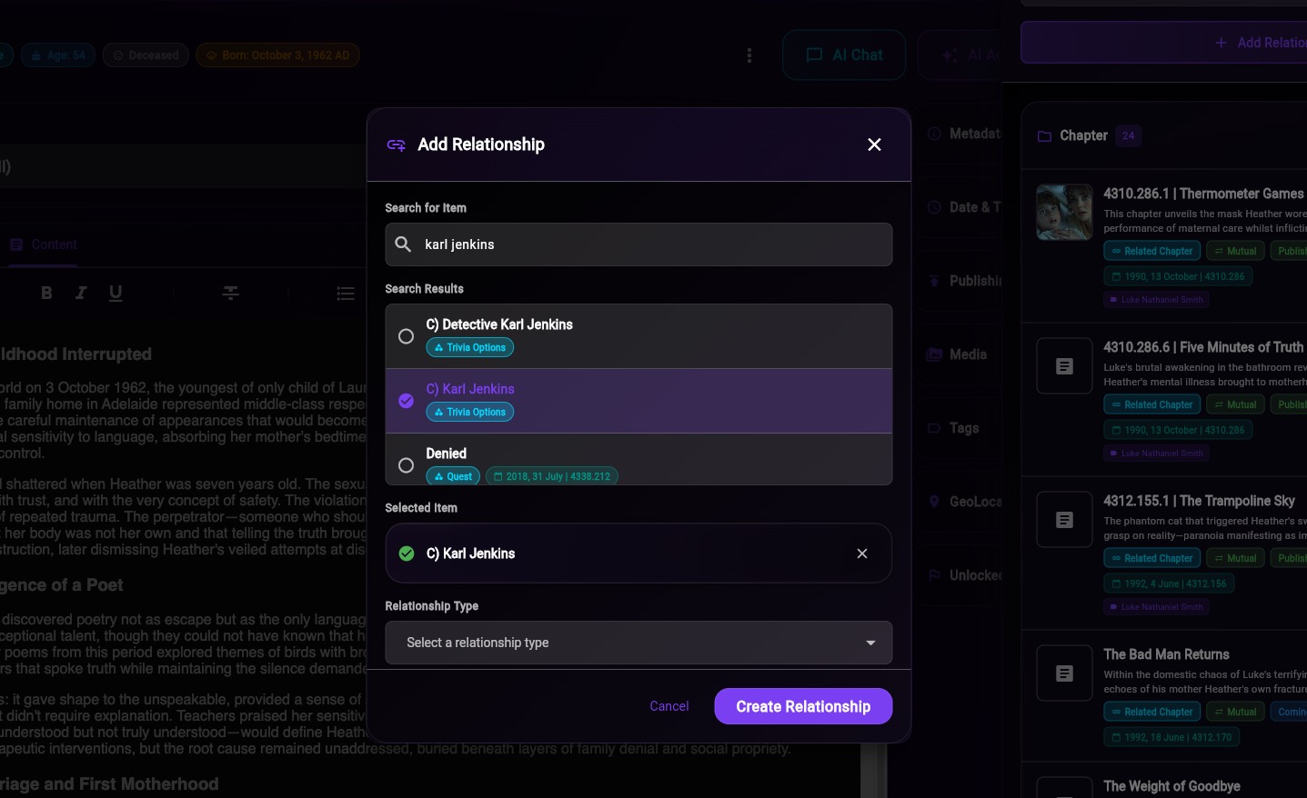Image resolution: width=1307 pixels, height=798 pixels.
Task: Toggle italic text formatting
Action: [x=81, y=293]
